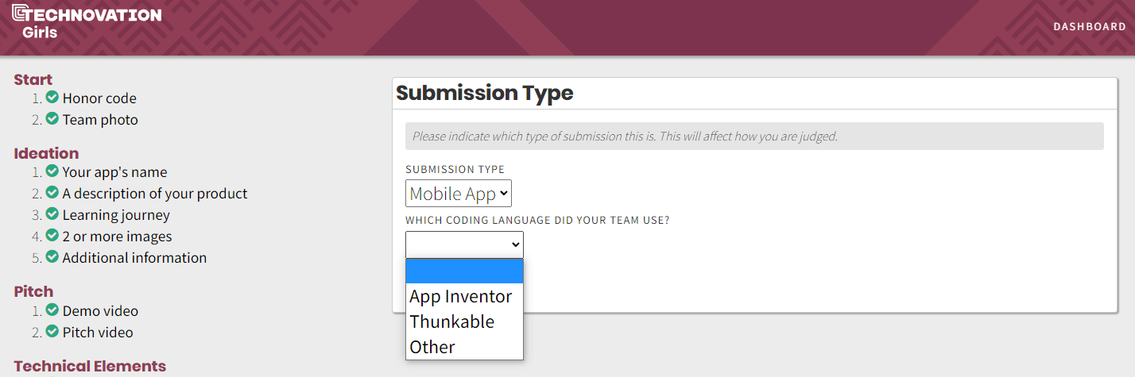The image size is (1135, 377).
Task: Open A description of your product
Action: [x=155, y=194]
